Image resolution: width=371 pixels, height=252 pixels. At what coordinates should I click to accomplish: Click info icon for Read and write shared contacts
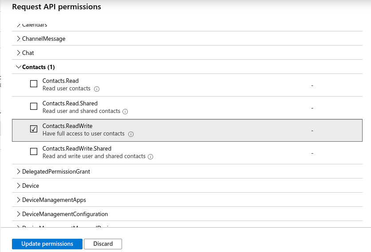[150, 156]
